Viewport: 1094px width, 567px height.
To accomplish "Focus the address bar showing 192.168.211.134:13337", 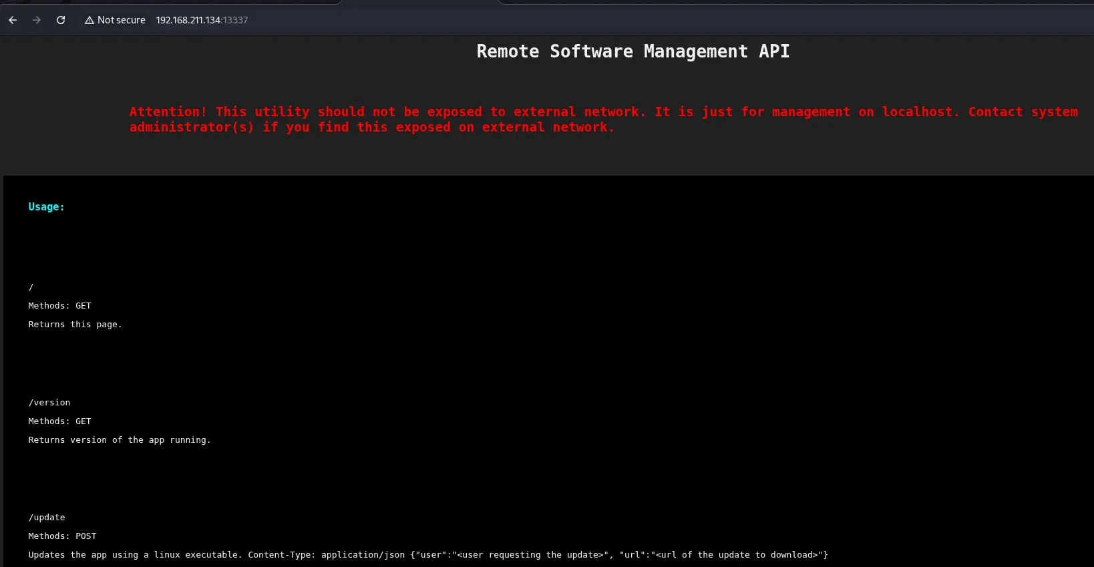I will click(x=202, y=20).
